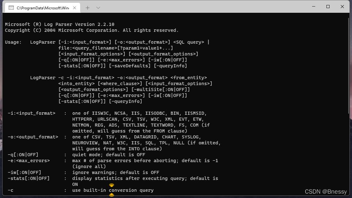Close the C:\ProgramData tab
Viewport: 352px width, 198px height.
[75, 8]
